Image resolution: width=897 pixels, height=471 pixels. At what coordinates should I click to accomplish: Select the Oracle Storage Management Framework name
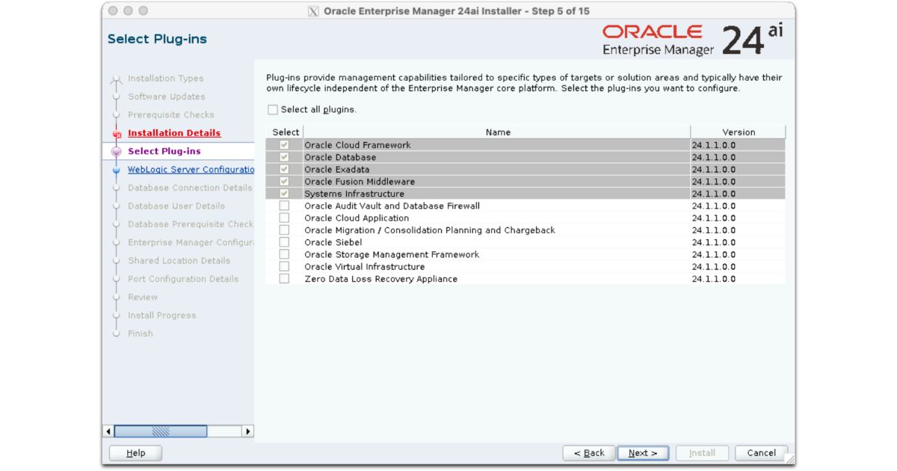[497, 254]
